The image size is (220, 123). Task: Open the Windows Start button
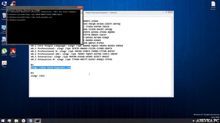click(x=3, y=121)
